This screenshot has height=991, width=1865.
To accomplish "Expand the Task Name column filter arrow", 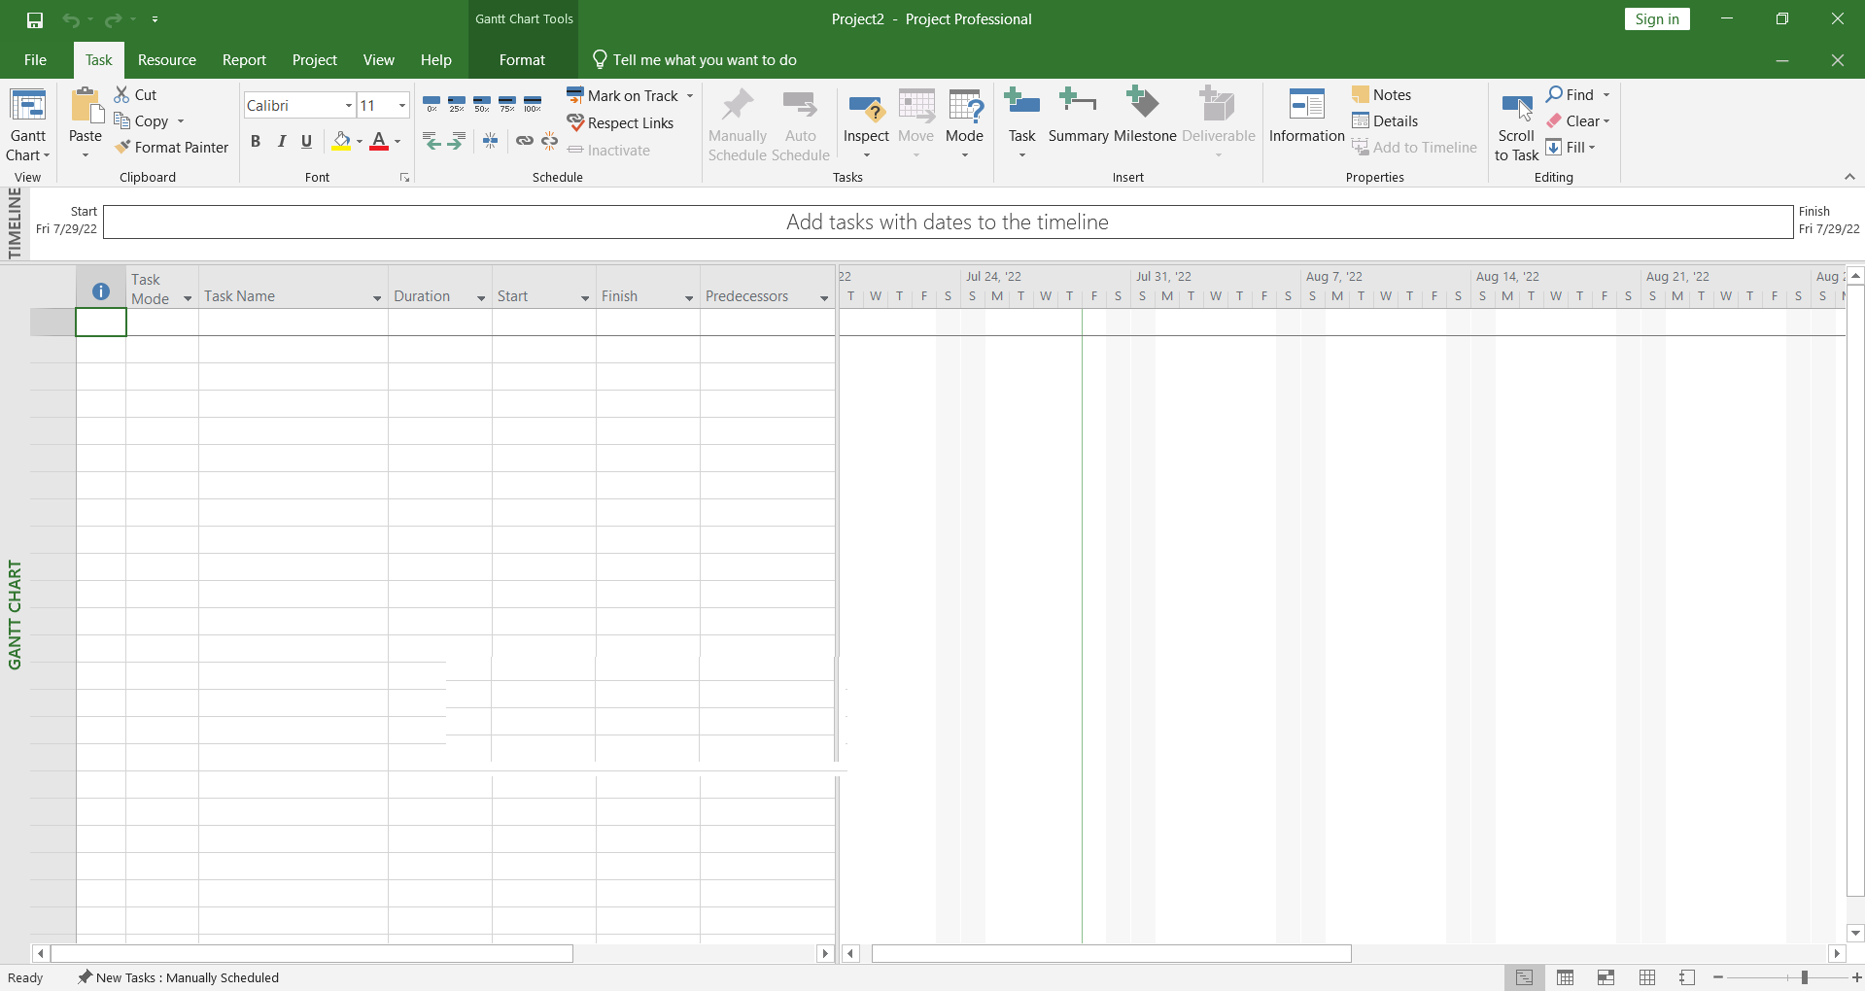I will 377,298.
